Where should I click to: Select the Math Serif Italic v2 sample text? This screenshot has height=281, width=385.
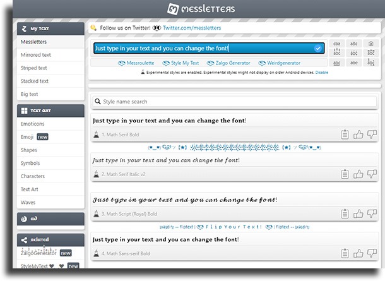pos(166,160)
